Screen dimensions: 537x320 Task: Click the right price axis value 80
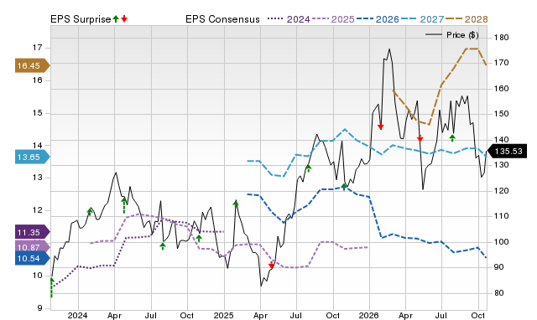point(499,293)
